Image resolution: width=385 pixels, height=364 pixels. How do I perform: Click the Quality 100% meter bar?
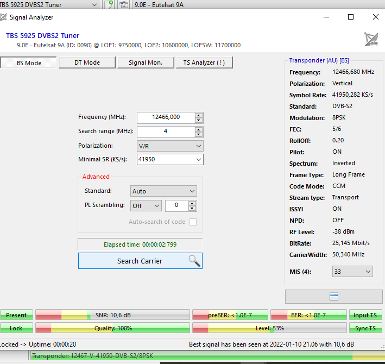point(113,328)
